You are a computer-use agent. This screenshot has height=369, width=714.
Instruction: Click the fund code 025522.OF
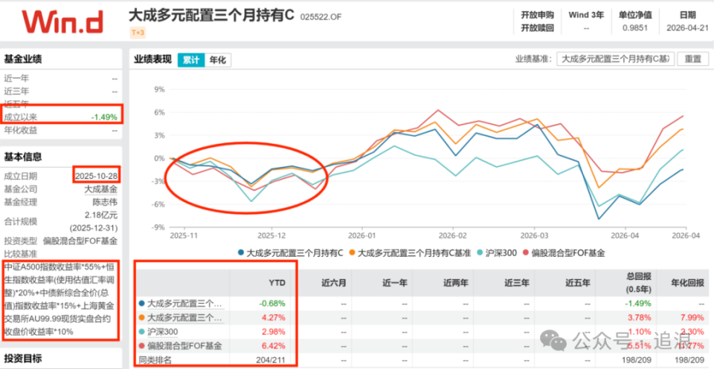[x=321, y=17]
